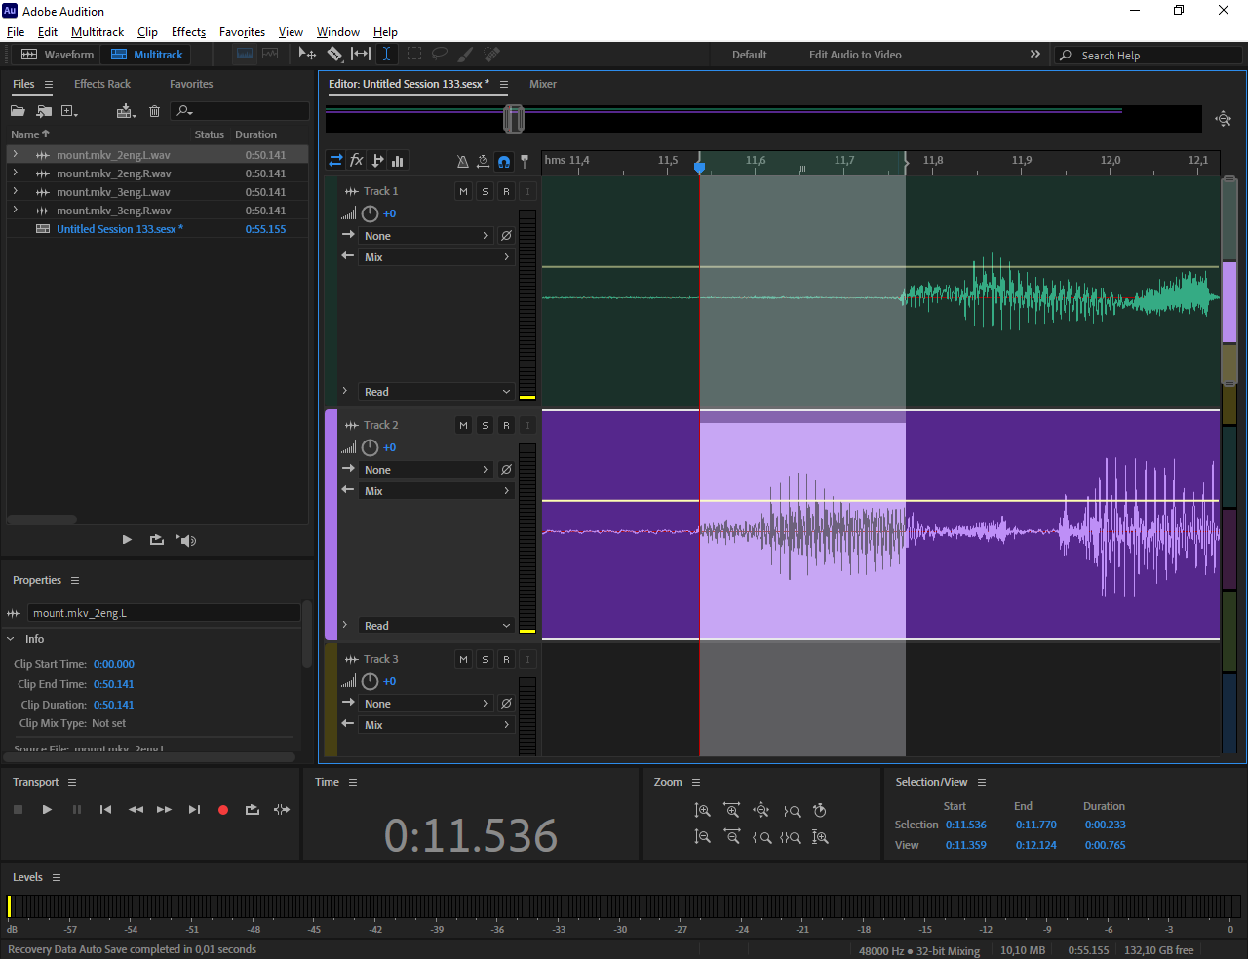
Task: Open Track 2 Mix output dropdown
Action: coord(436,491)
